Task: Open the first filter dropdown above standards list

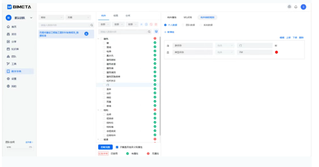Action: point(51,17)
